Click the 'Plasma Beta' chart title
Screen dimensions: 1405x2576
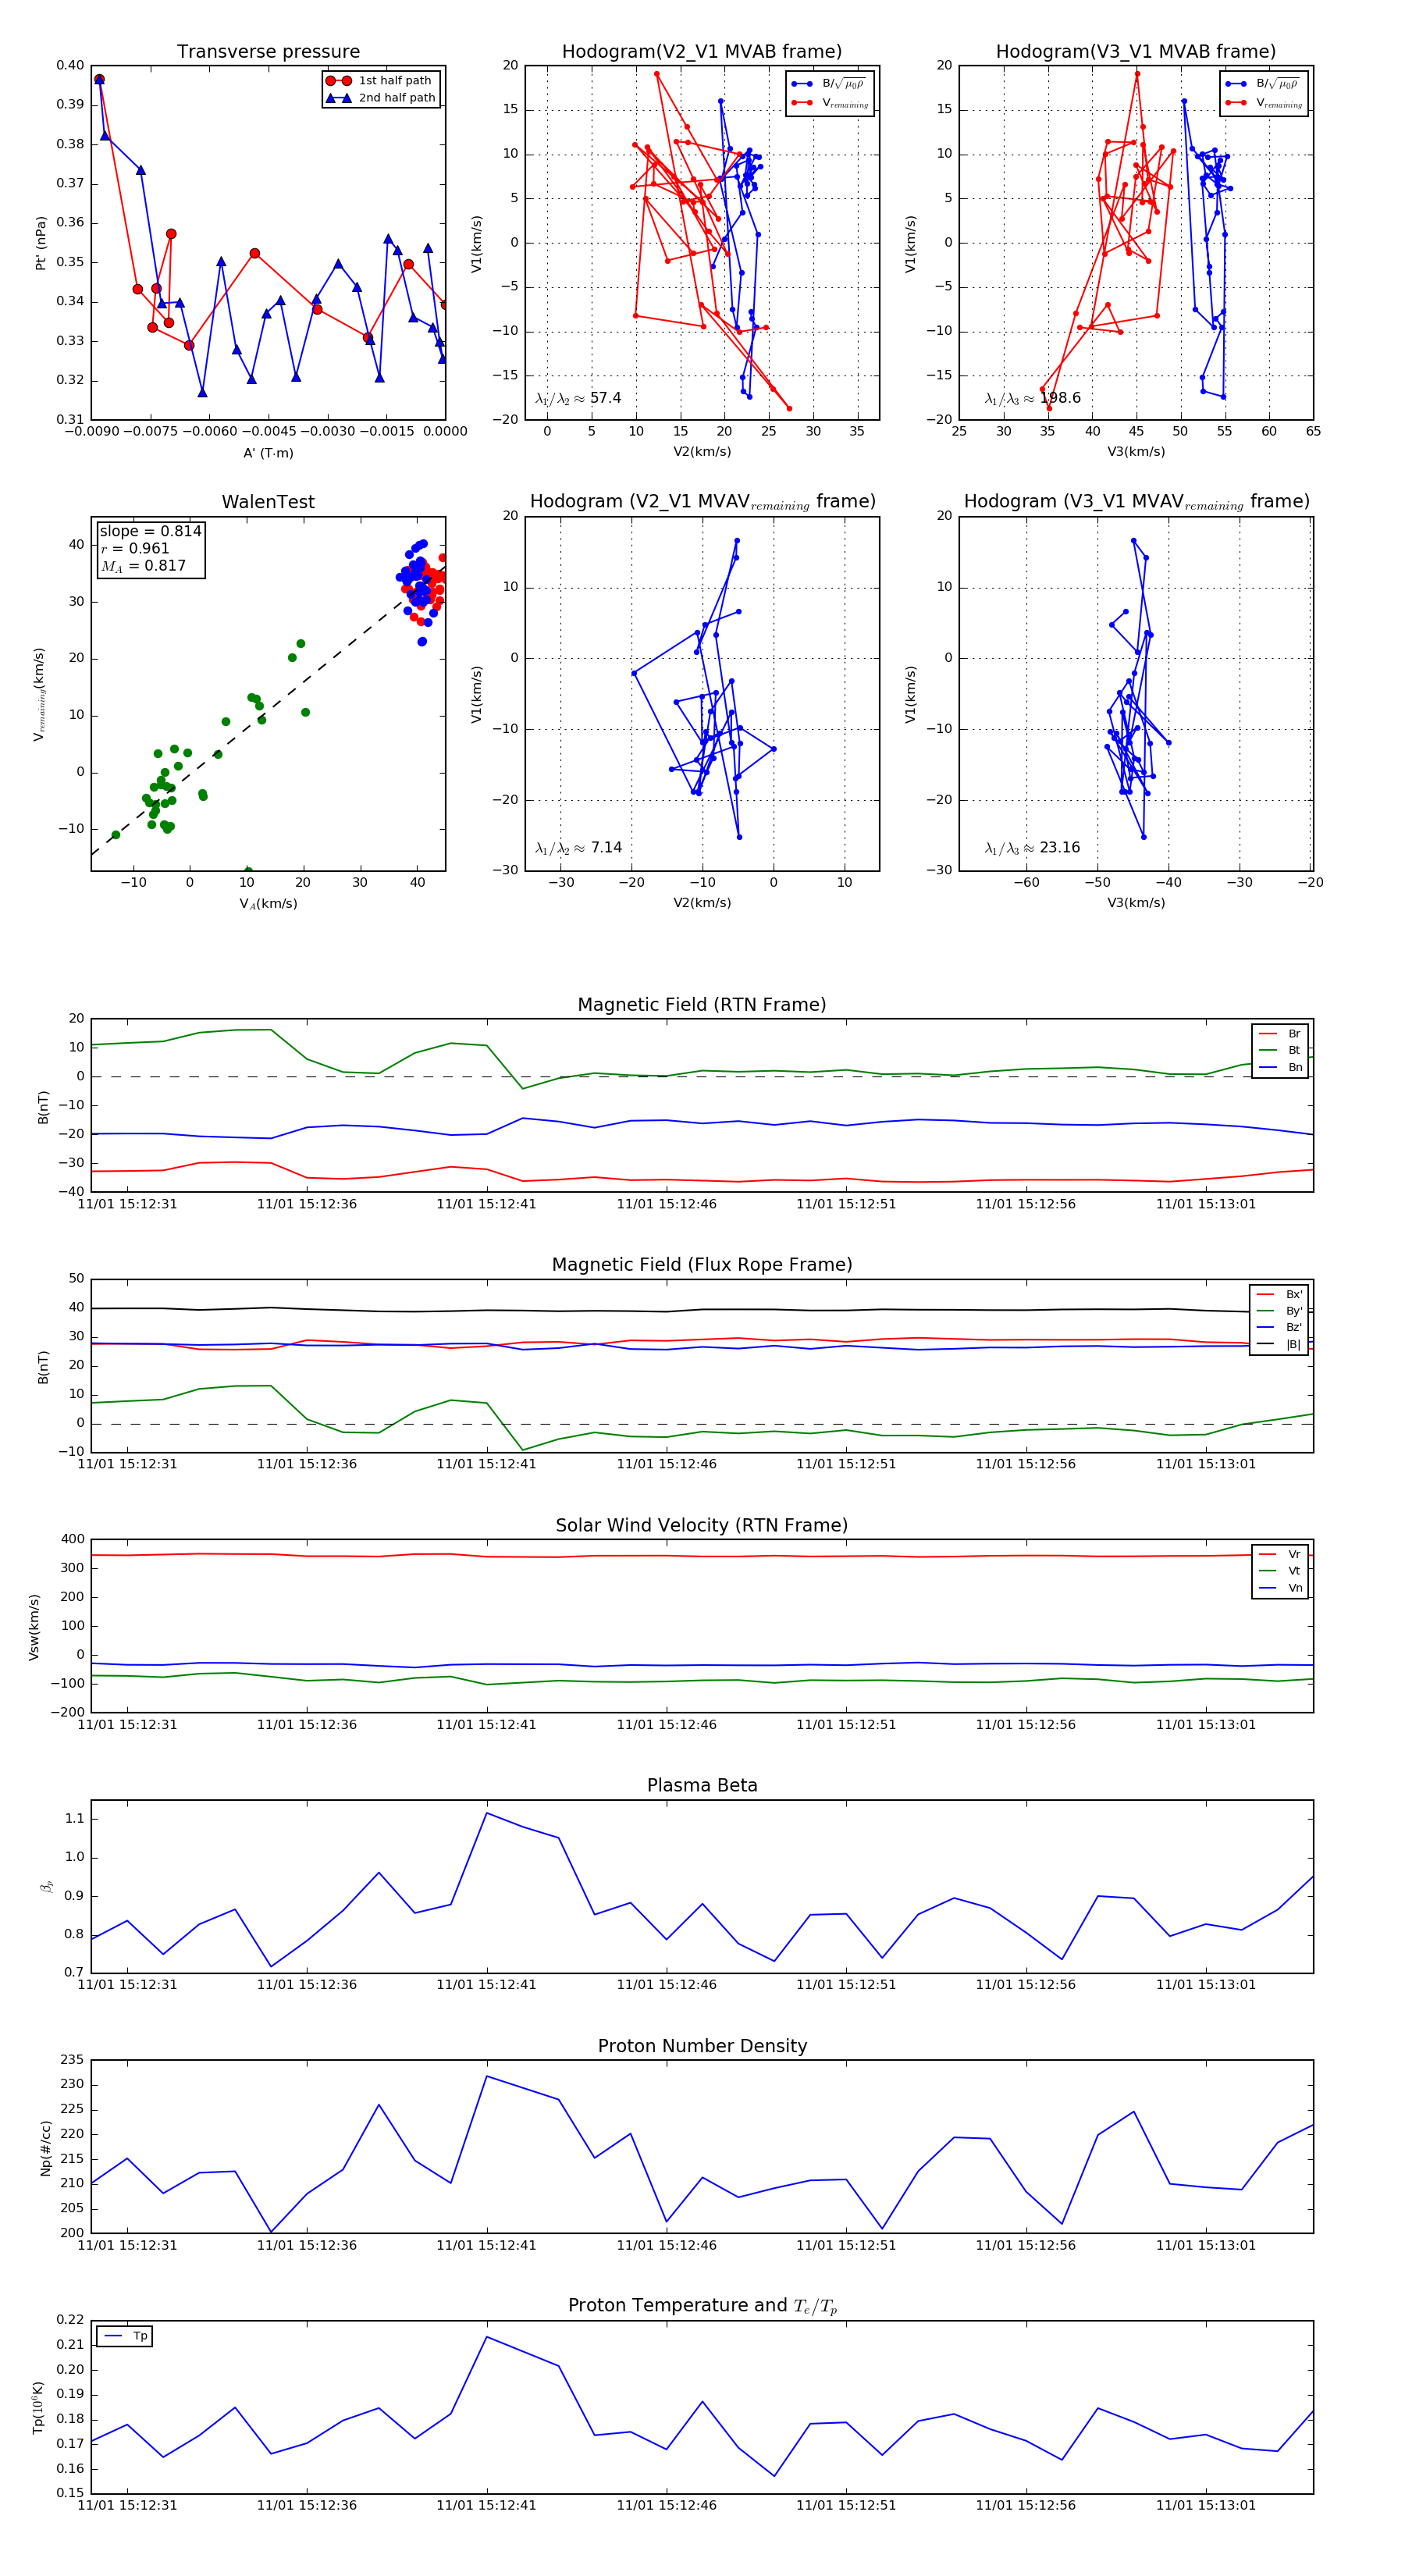[702, 1785]
